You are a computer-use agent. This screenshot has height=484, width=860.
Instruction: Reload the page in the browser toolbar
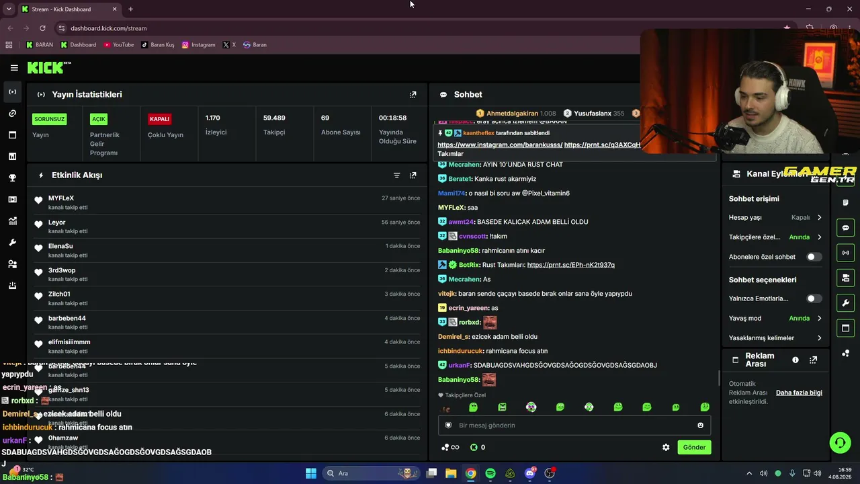click(x=42, y=28)
